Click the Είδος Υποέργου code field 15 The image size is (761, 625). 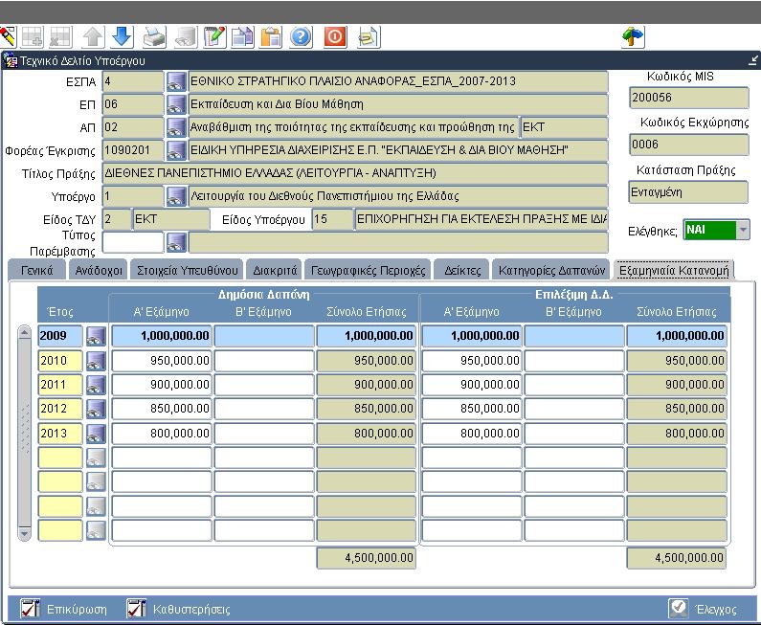tap(332, 219)
